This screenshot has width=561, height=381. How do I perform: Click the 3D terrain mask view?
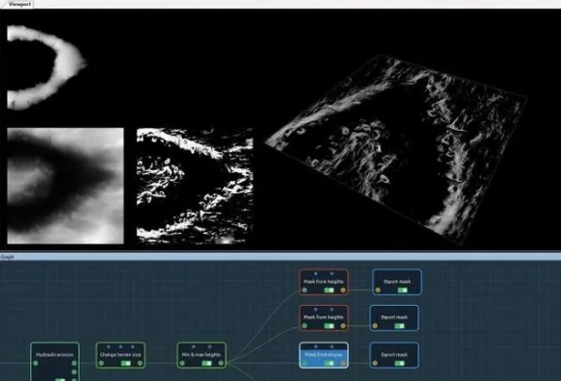[x=396, y=150]
